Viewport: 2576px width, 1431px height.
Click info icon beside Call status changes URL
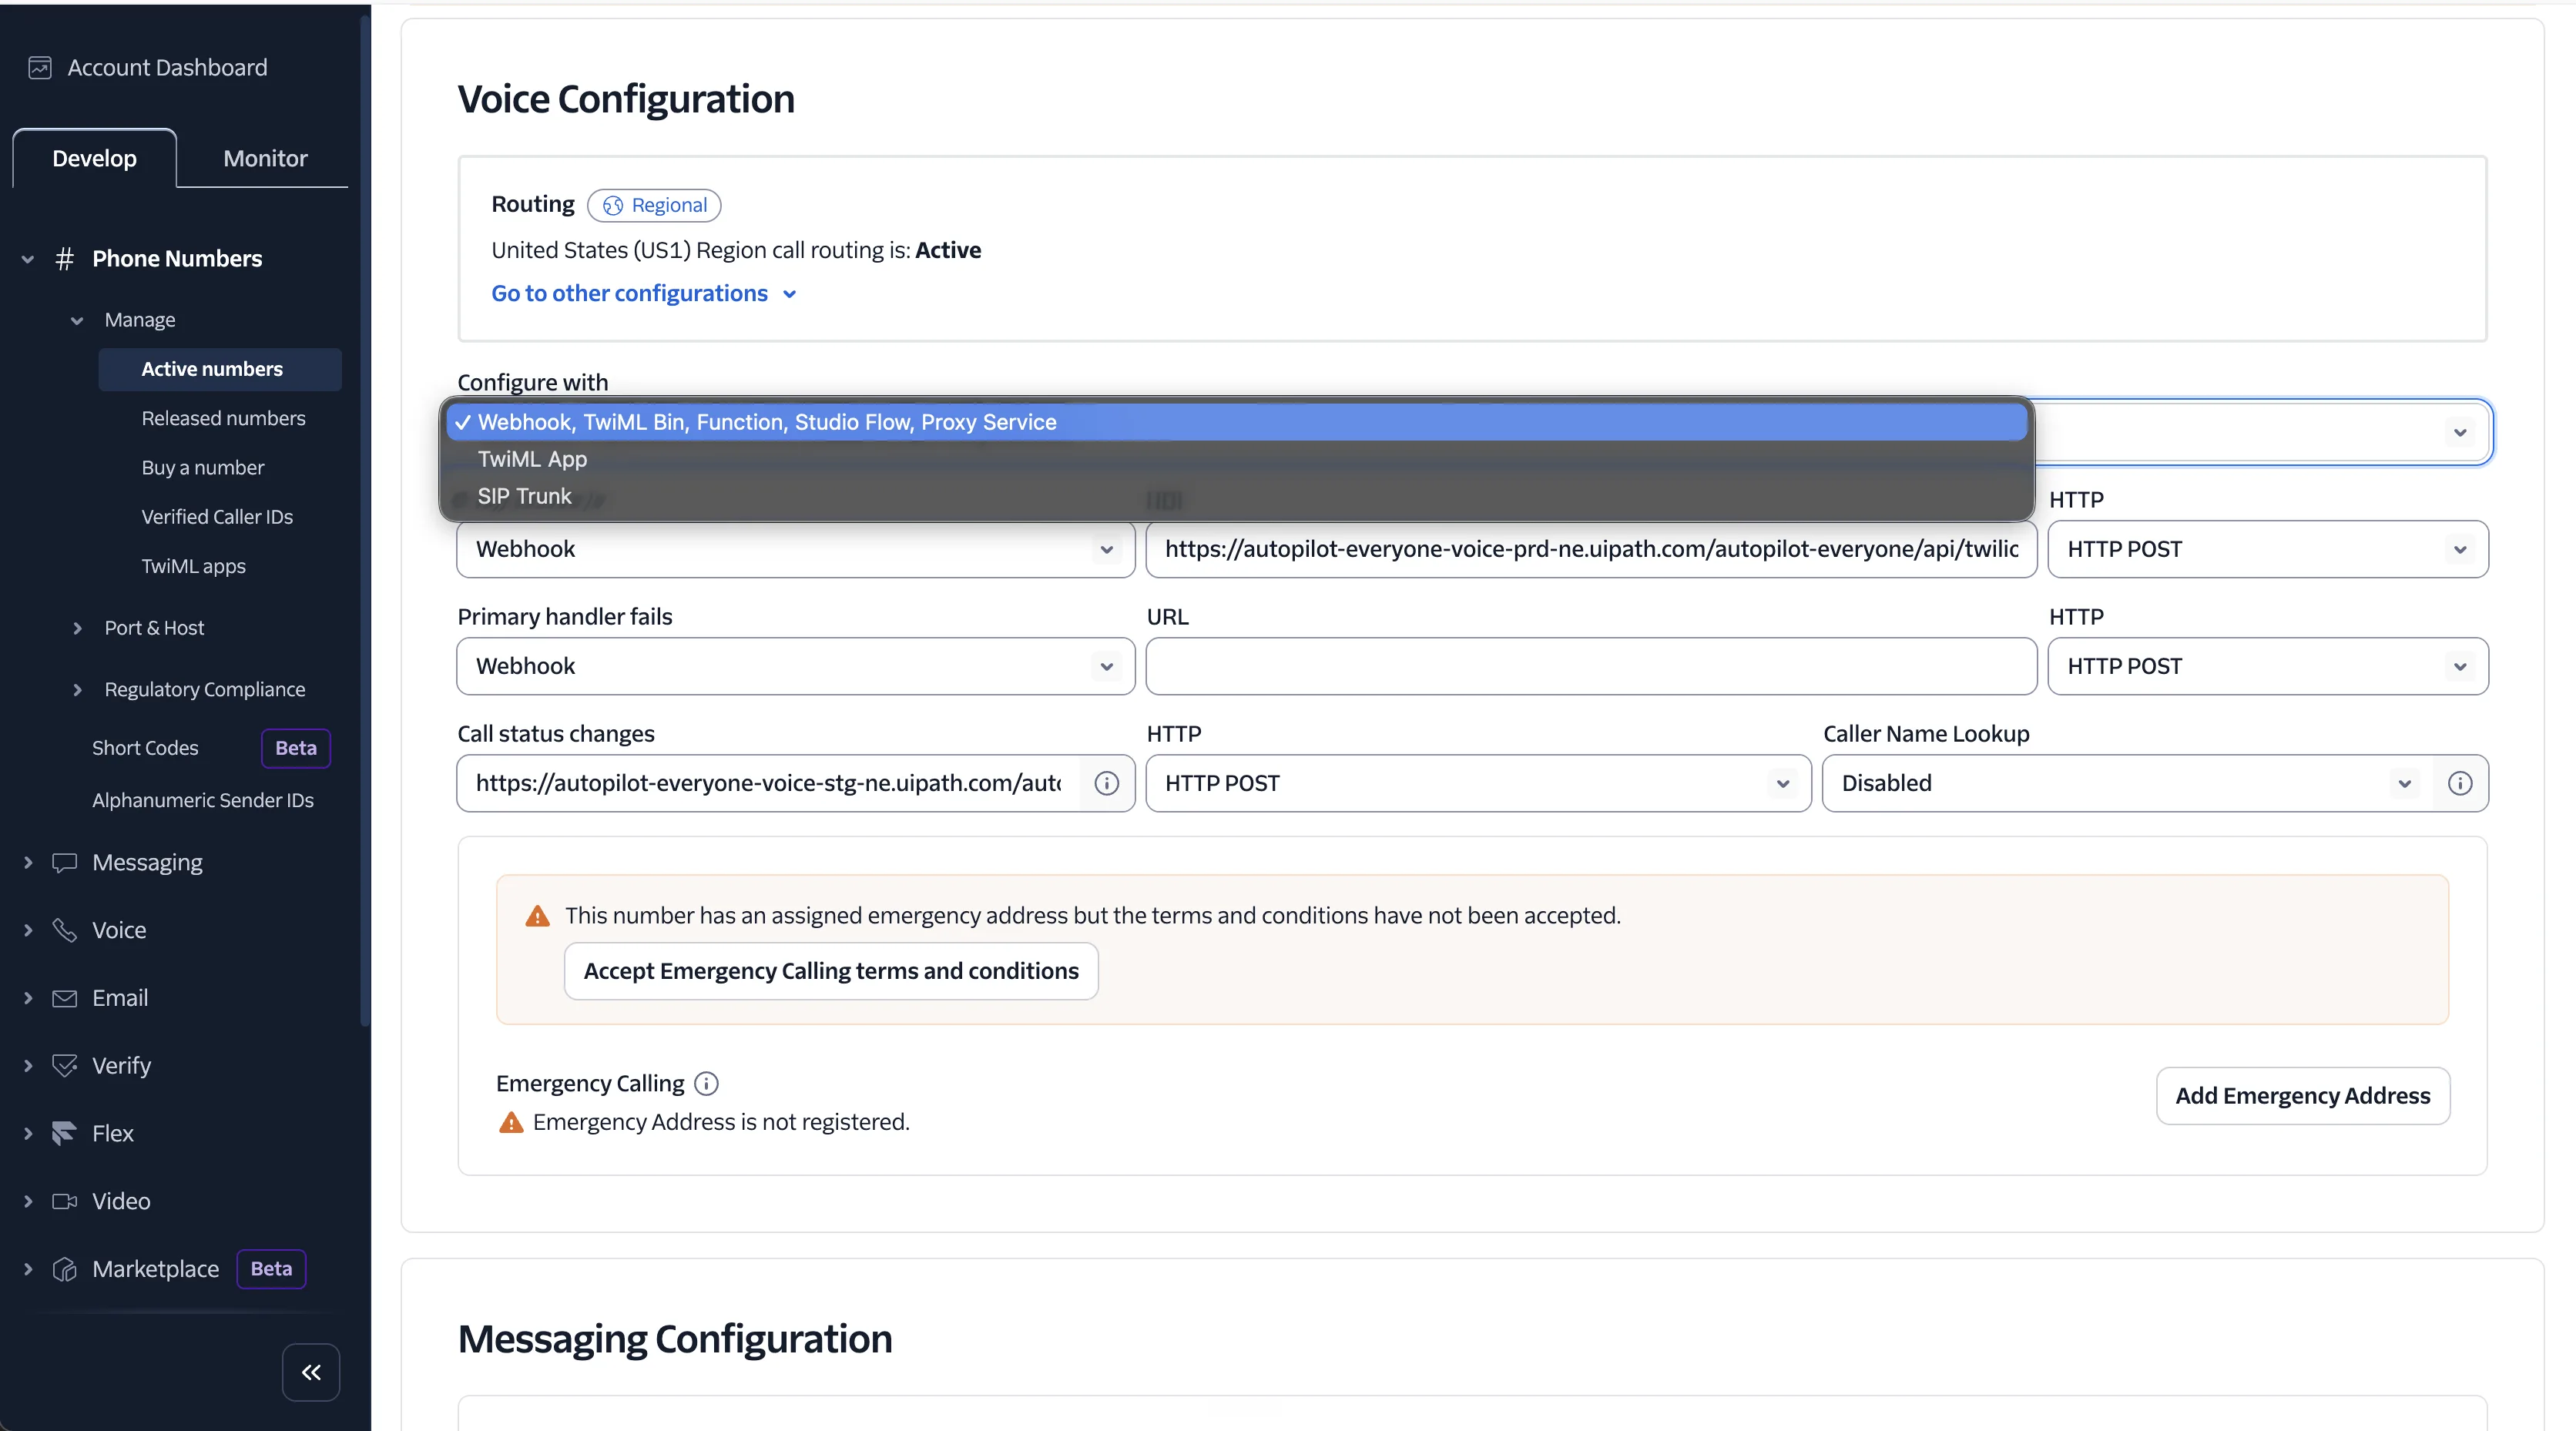[x=1106, y=783]
